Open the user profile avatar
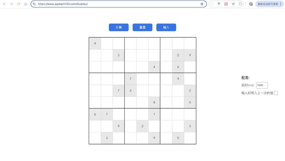The height and width of the screenshot is (161, 285). pos(251,4)
